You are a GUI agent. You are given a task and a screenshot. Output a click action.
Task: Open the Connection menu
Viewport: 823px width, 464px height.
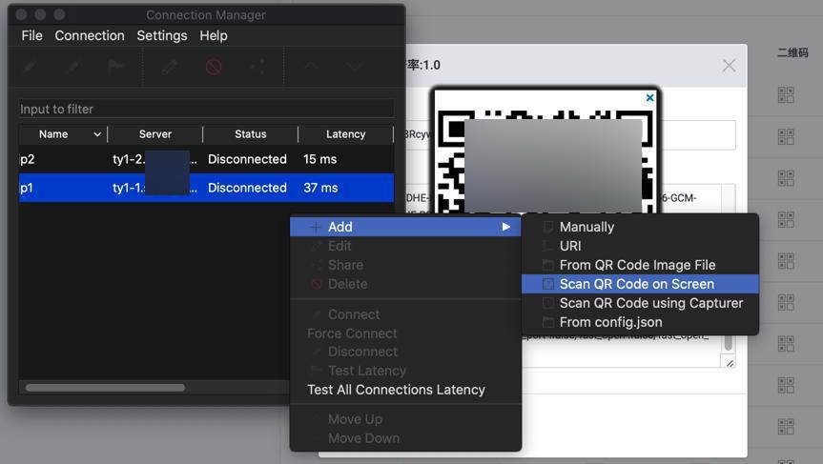click(x=90, y=35)
